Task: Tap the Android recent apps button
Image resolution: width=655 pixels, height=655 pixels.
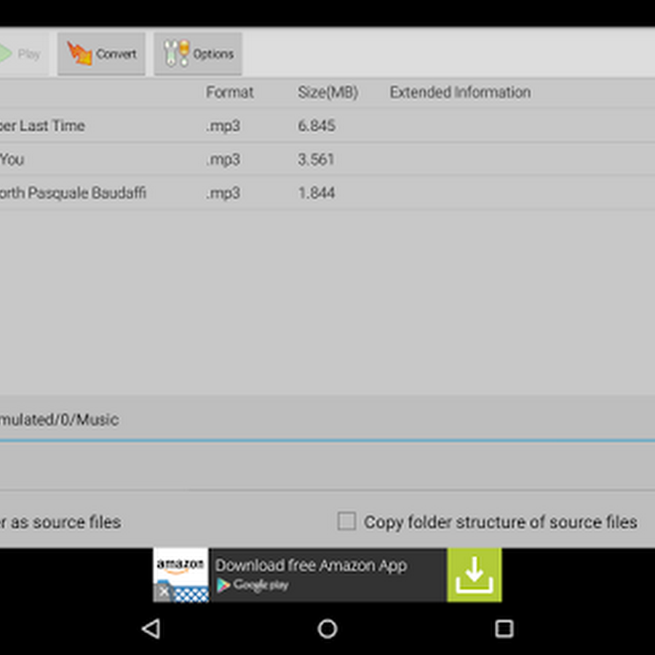Action: 504,629
